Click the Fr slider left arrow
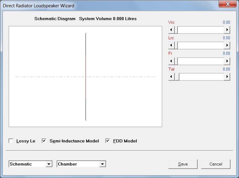 (171, 61)
